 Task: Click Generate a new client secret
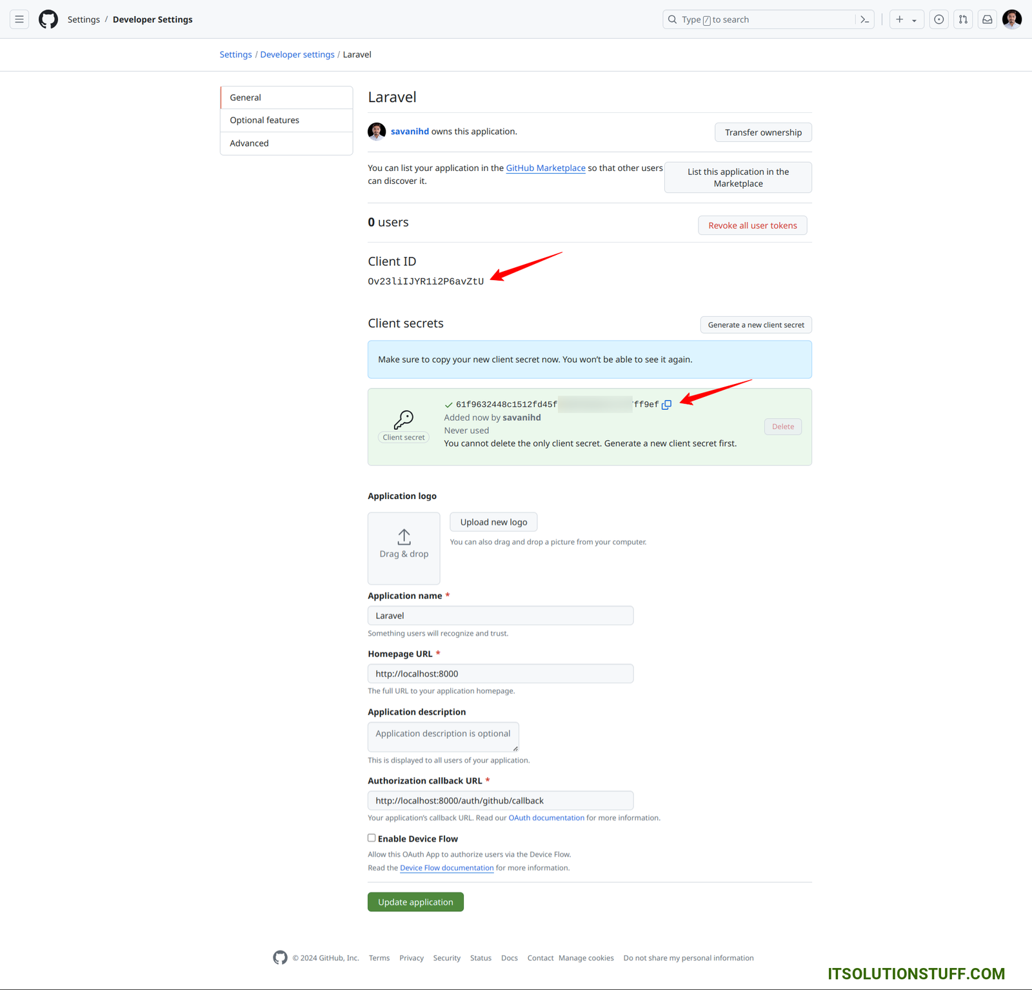pyautogui.click(x=755, y=325)
